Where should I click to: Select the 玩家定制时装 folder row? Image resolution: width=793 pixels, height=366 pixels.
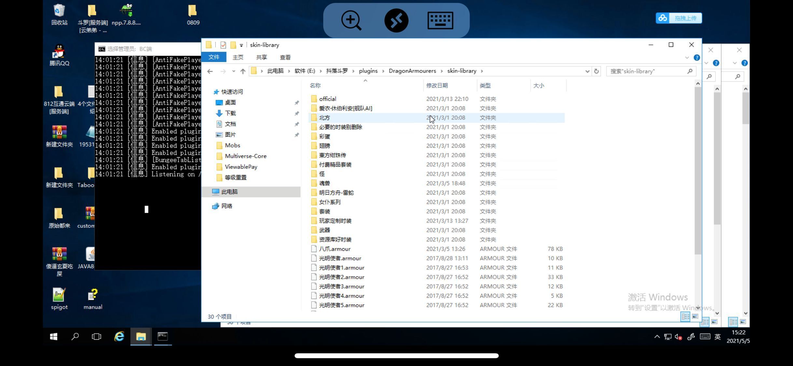pyautogui.click(x=436, y=221)
